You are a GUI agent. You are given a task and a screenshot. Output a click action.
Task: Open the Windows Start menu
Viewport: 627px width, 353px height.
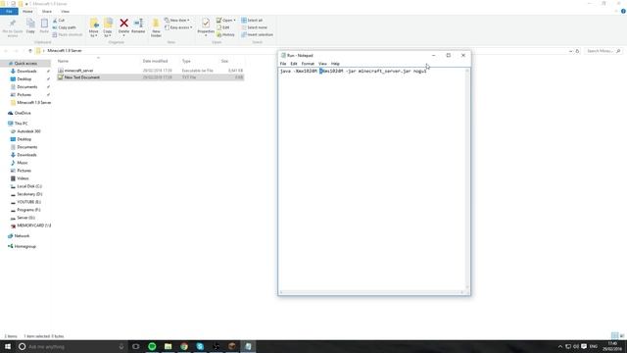pyautogui.click(x=7, y=346)
